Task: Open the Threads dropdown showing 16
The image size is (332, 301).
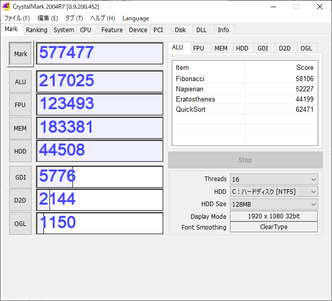Action: click(x=274, y=179)
